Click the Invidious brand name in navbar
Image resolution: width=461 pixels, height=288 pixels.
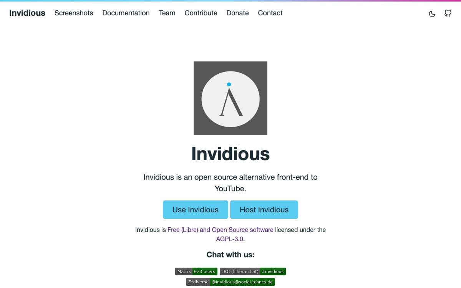pyautogui.click(x=27, y=13)
